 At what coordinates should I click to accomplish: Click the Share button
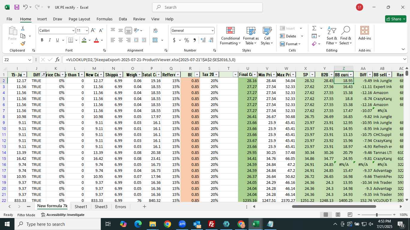(396, 19)
